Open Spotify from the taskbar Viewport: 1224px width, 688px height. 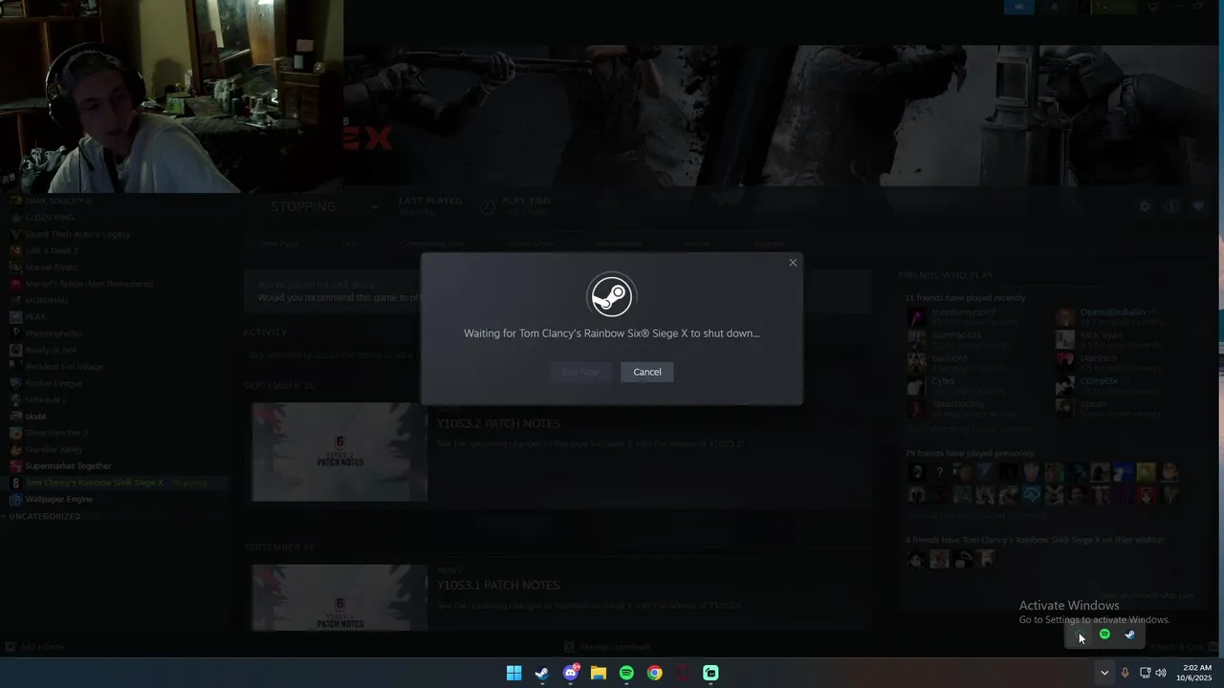(626, 673)
